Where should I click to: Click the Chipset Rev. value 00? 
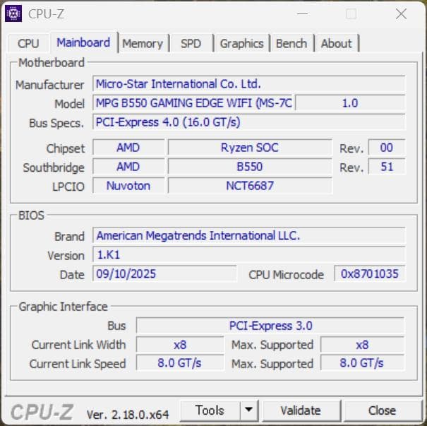(x=387, y=148)
